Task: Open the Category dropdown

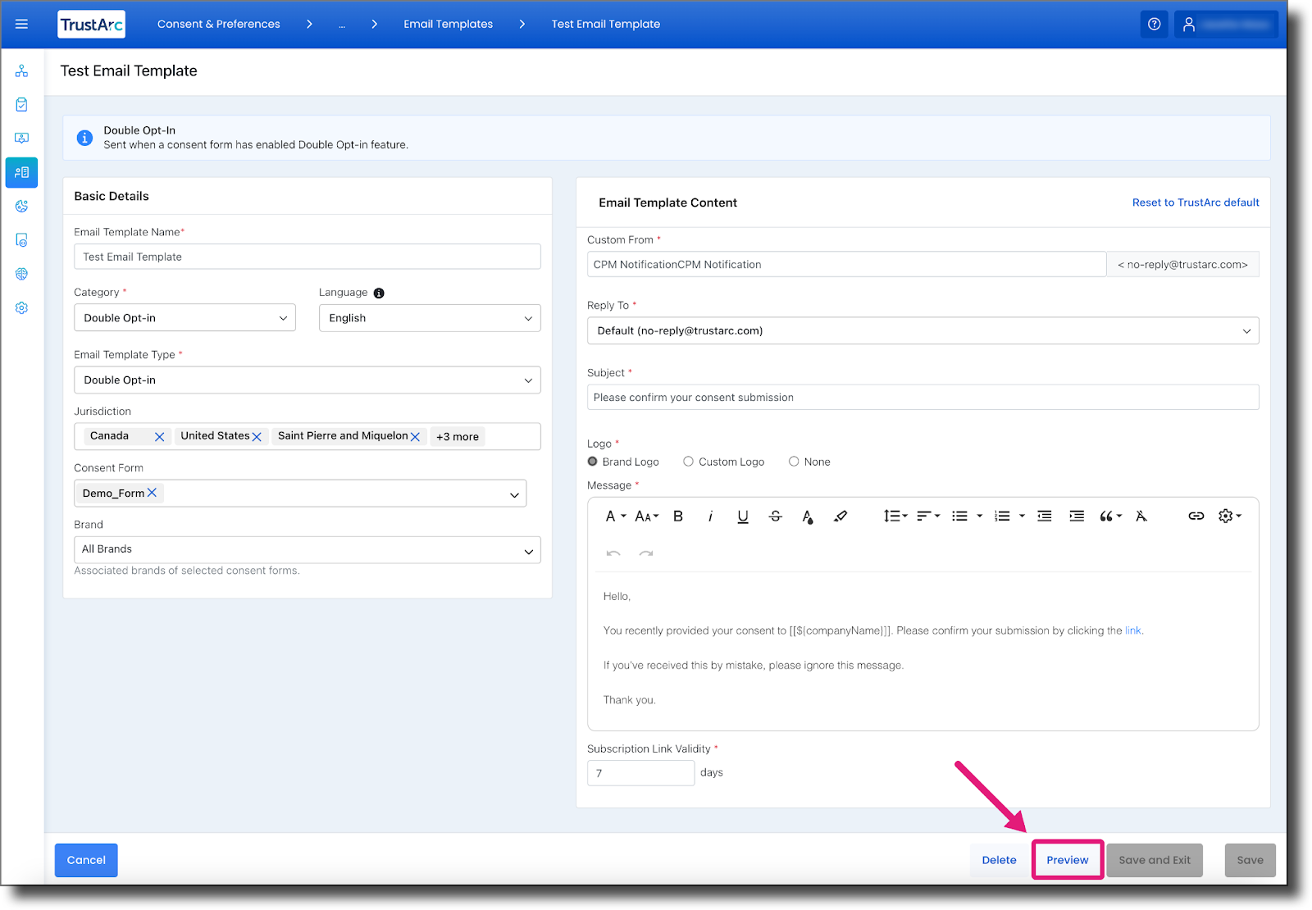Action: click(x=184, y=318)
